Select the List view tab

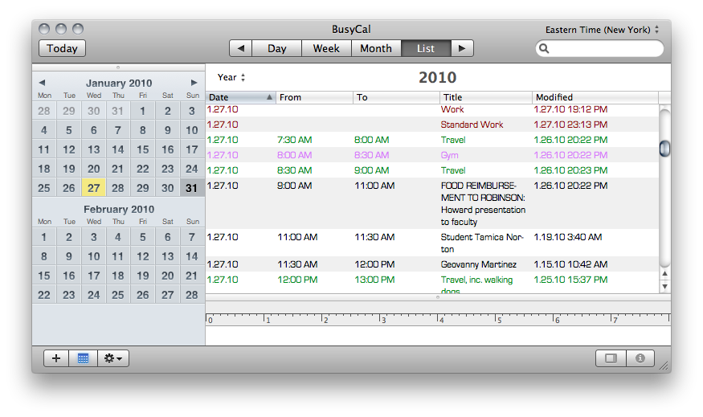[426, 48]
